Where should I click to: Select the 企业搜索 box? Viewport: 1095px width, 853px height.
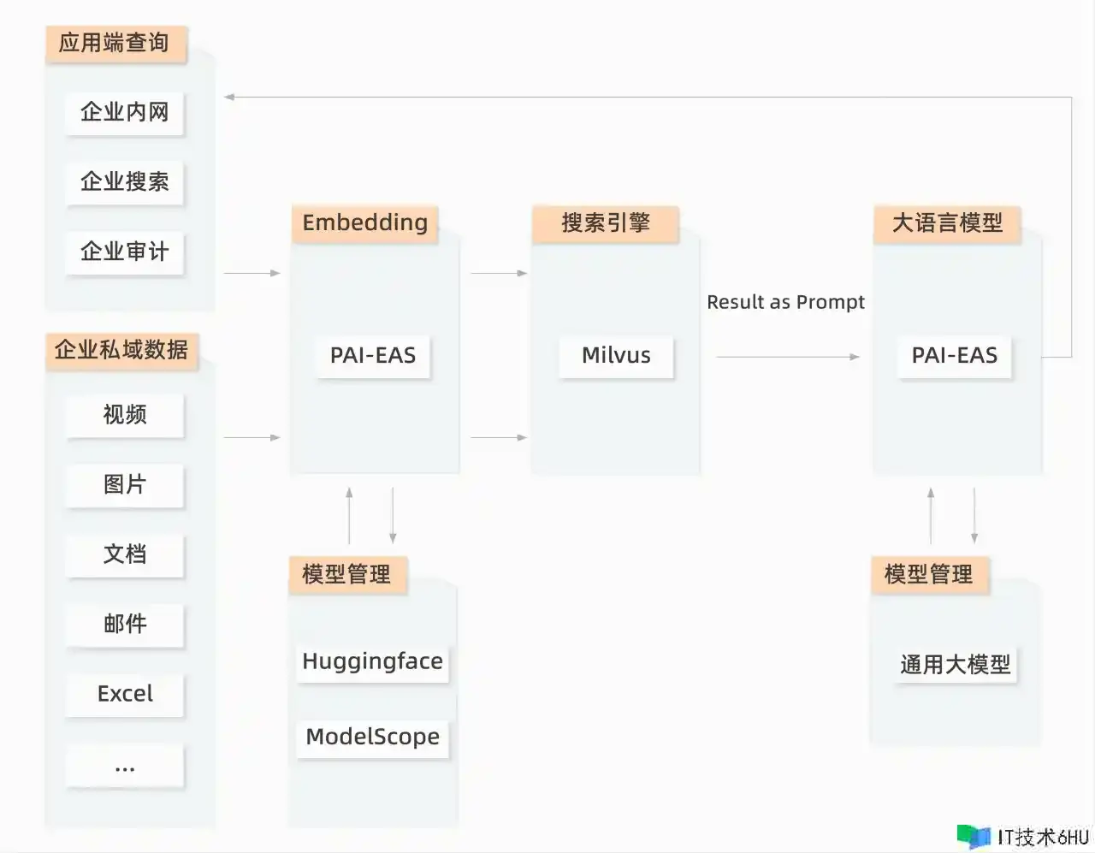(x=125, y=181)
